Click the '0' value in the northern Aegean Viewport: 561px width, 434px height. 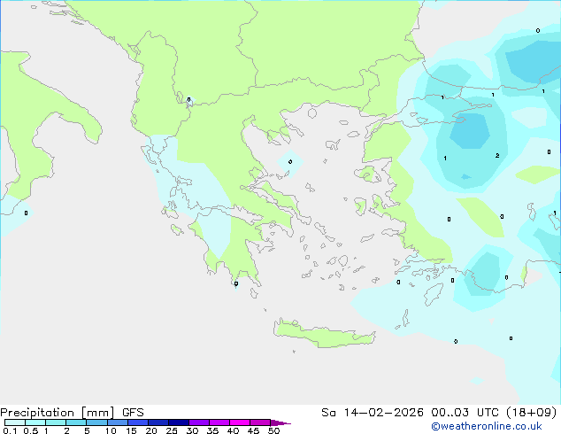pyautogui.click(x=290, y=162)
